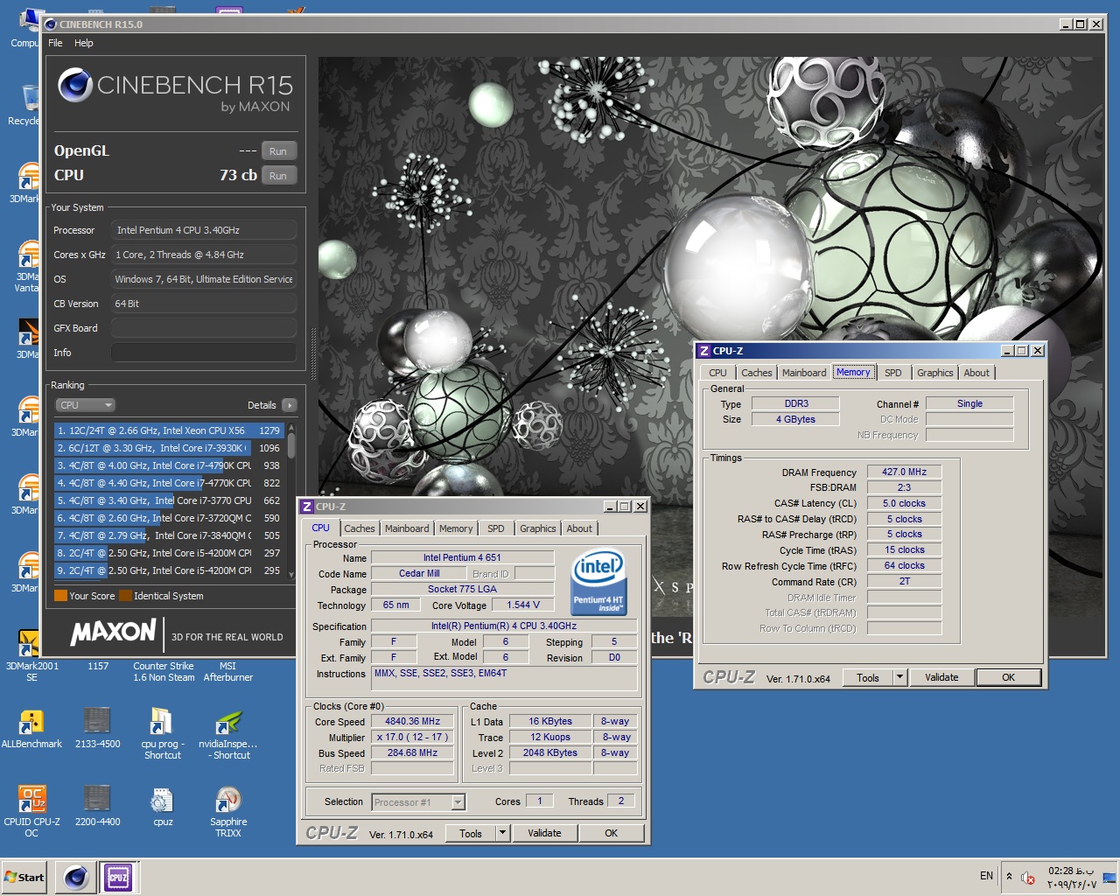Open the cpuz desktop icon

pyautogui.click(x=163, y=806)
